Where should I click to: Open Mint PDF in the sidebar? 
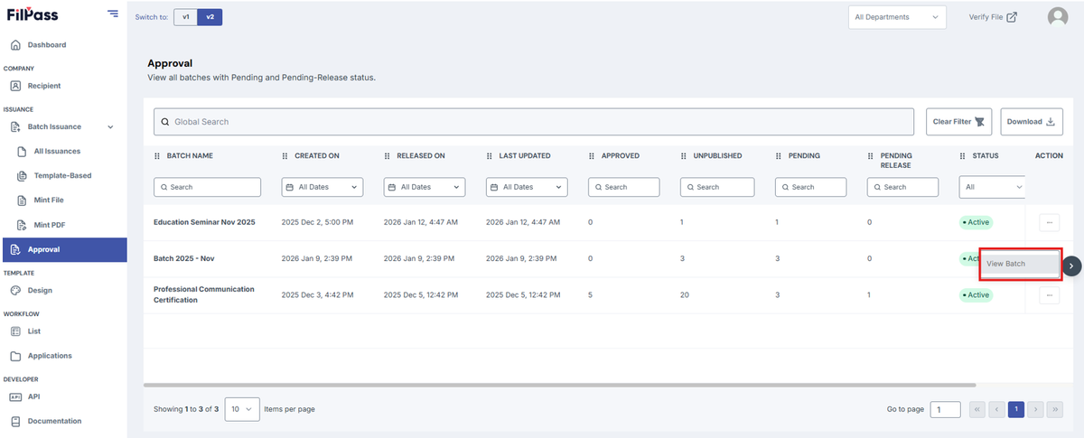49,224
